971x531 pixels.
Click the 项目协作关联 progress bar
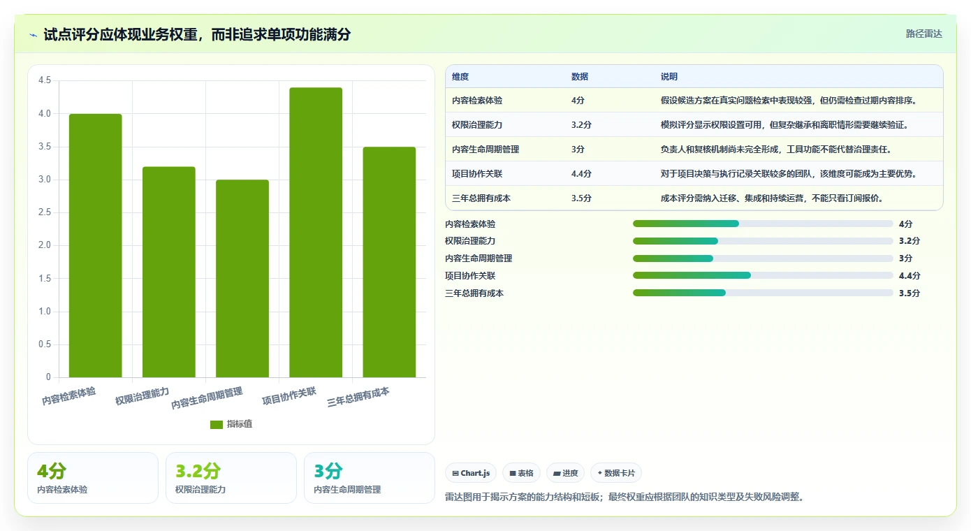tap(763, 275)
